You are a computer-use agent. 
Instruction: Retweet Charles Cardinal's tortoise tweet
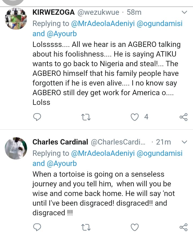(x=86, y=228)
